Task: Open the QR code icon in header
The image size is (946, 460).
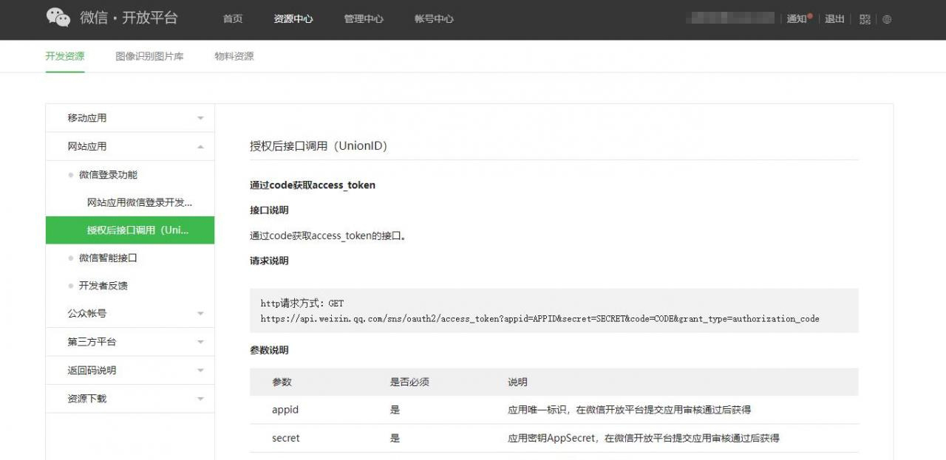Action: tap(865, 19)
